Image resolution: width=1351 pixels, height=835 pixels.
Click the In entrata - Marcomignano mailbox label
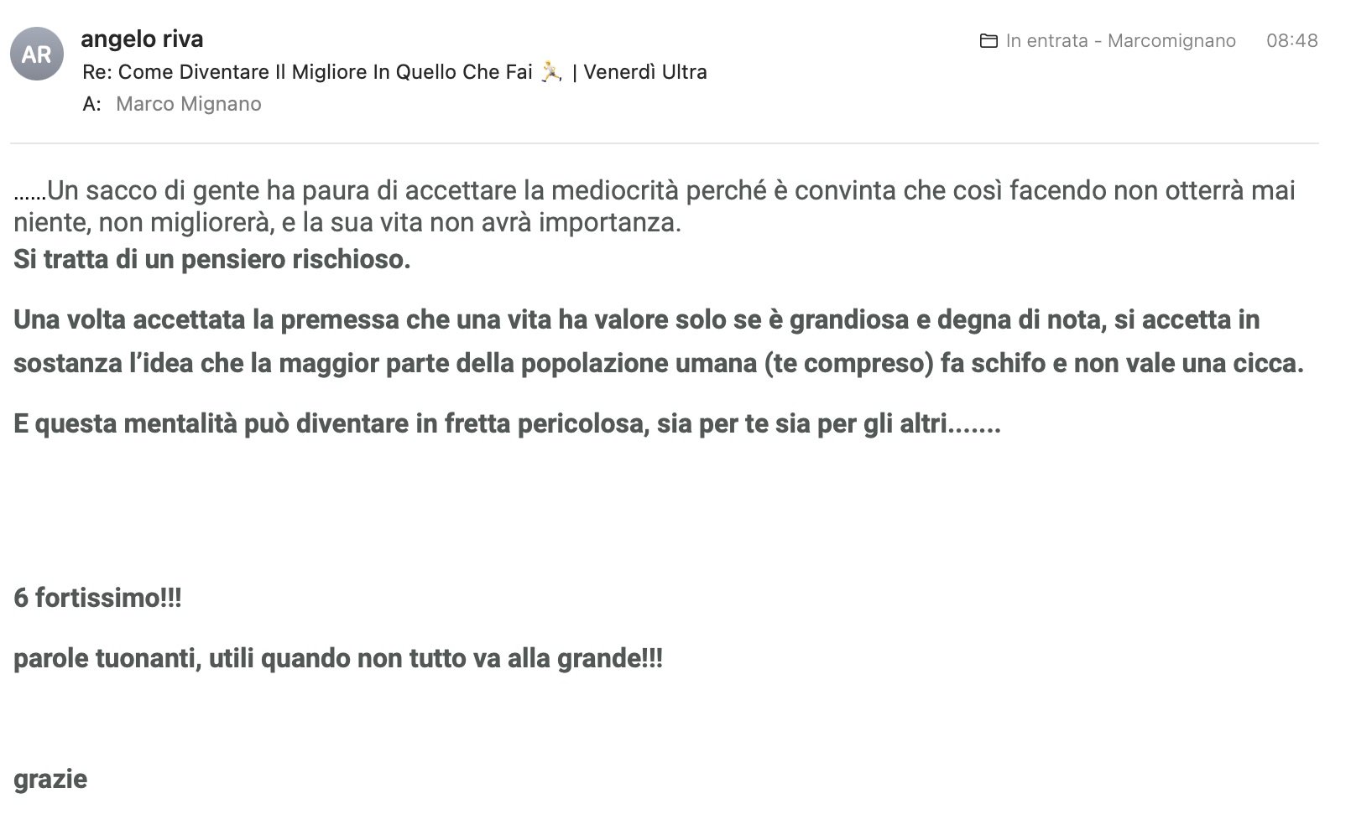click(1120, 41)
